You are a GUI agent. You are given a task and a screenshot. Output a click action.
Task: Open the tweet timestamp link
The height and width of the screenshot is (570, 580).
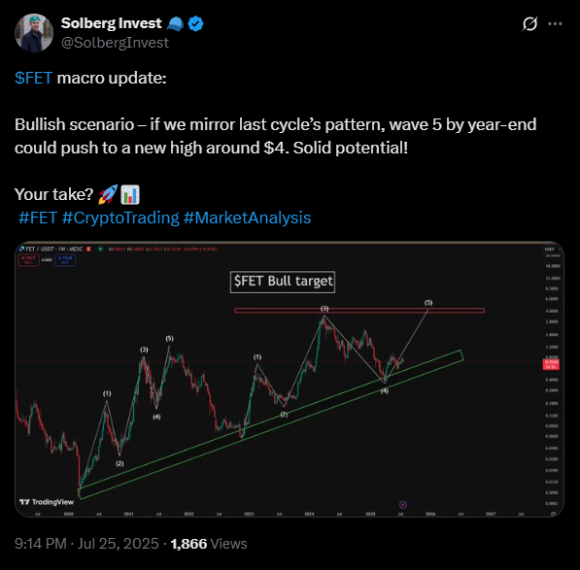point(86,544)
